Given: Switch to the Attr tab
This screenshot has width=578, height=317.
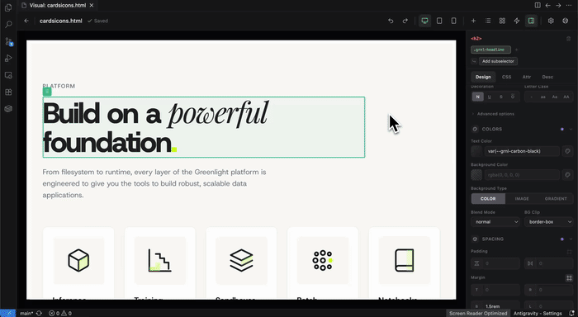Looking at the screenshot, I should click(527, 77).
